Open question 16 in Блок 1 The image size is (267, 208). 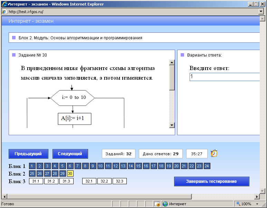tap(146, 166)
